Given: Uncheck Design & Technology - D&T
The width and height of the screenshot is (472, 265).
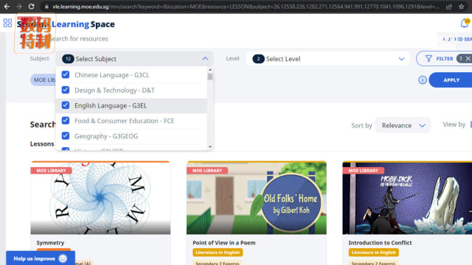Looking at the screenshot, I should pyautogui.click(x=66, y=90).
